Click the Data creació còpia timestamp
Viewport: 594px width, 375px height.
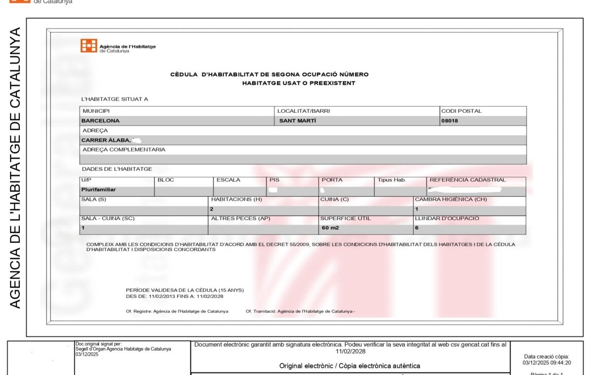pos(546,360)
